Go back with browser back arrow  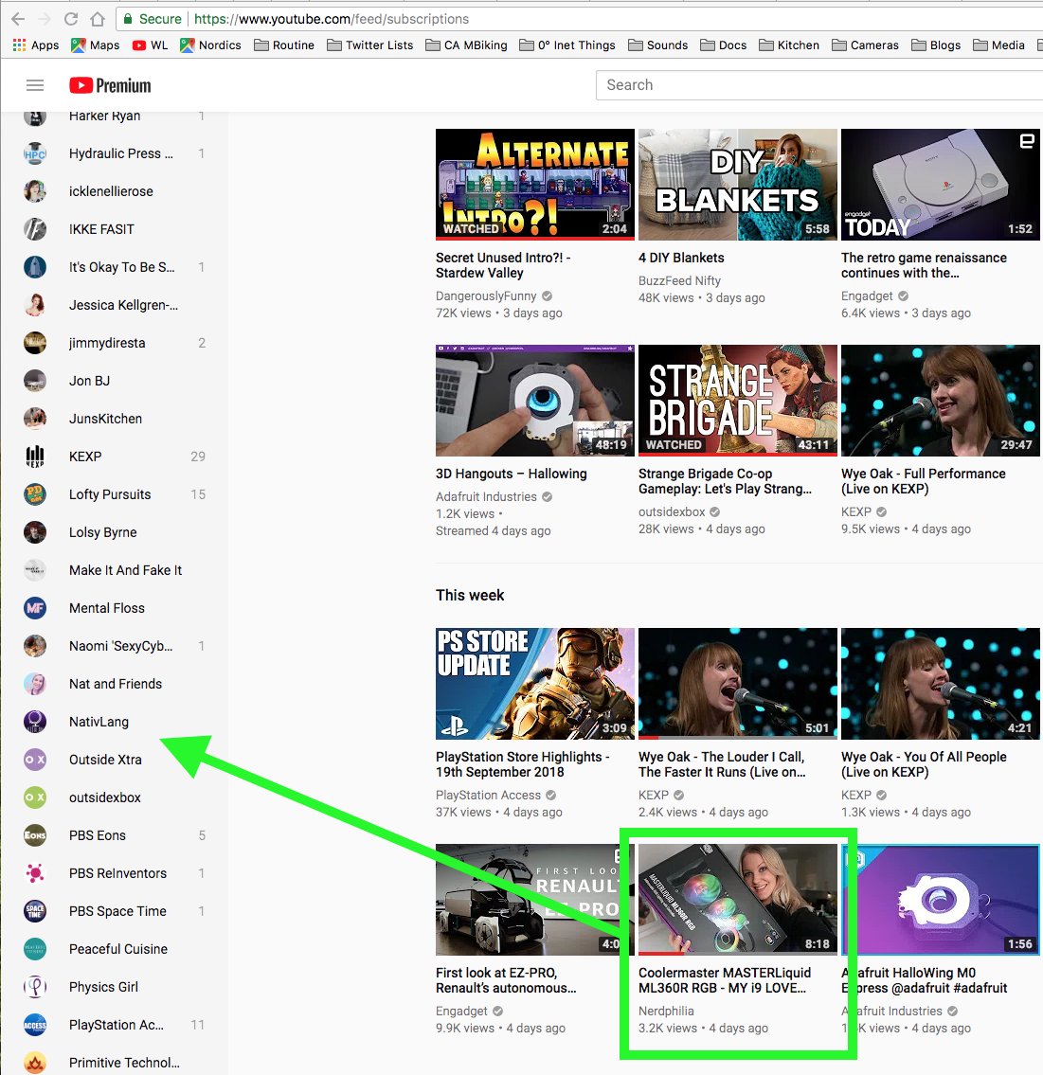(18, 19)
